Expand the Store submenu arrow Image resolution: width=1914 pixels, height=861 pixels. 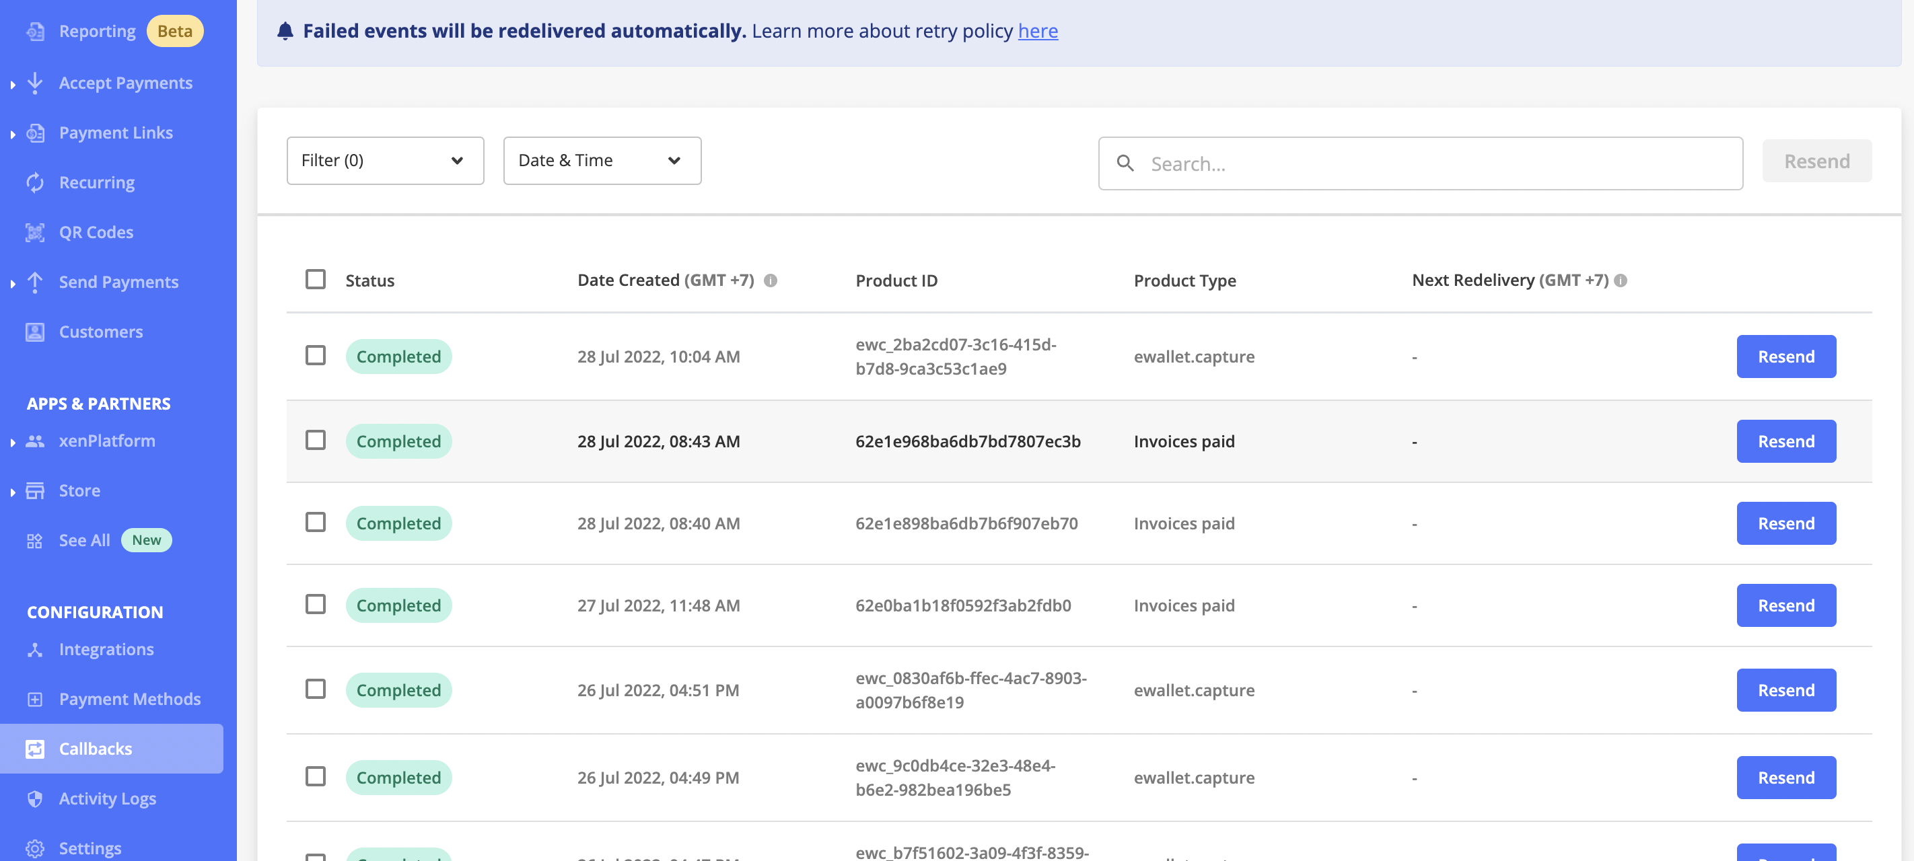coord(13,492)
